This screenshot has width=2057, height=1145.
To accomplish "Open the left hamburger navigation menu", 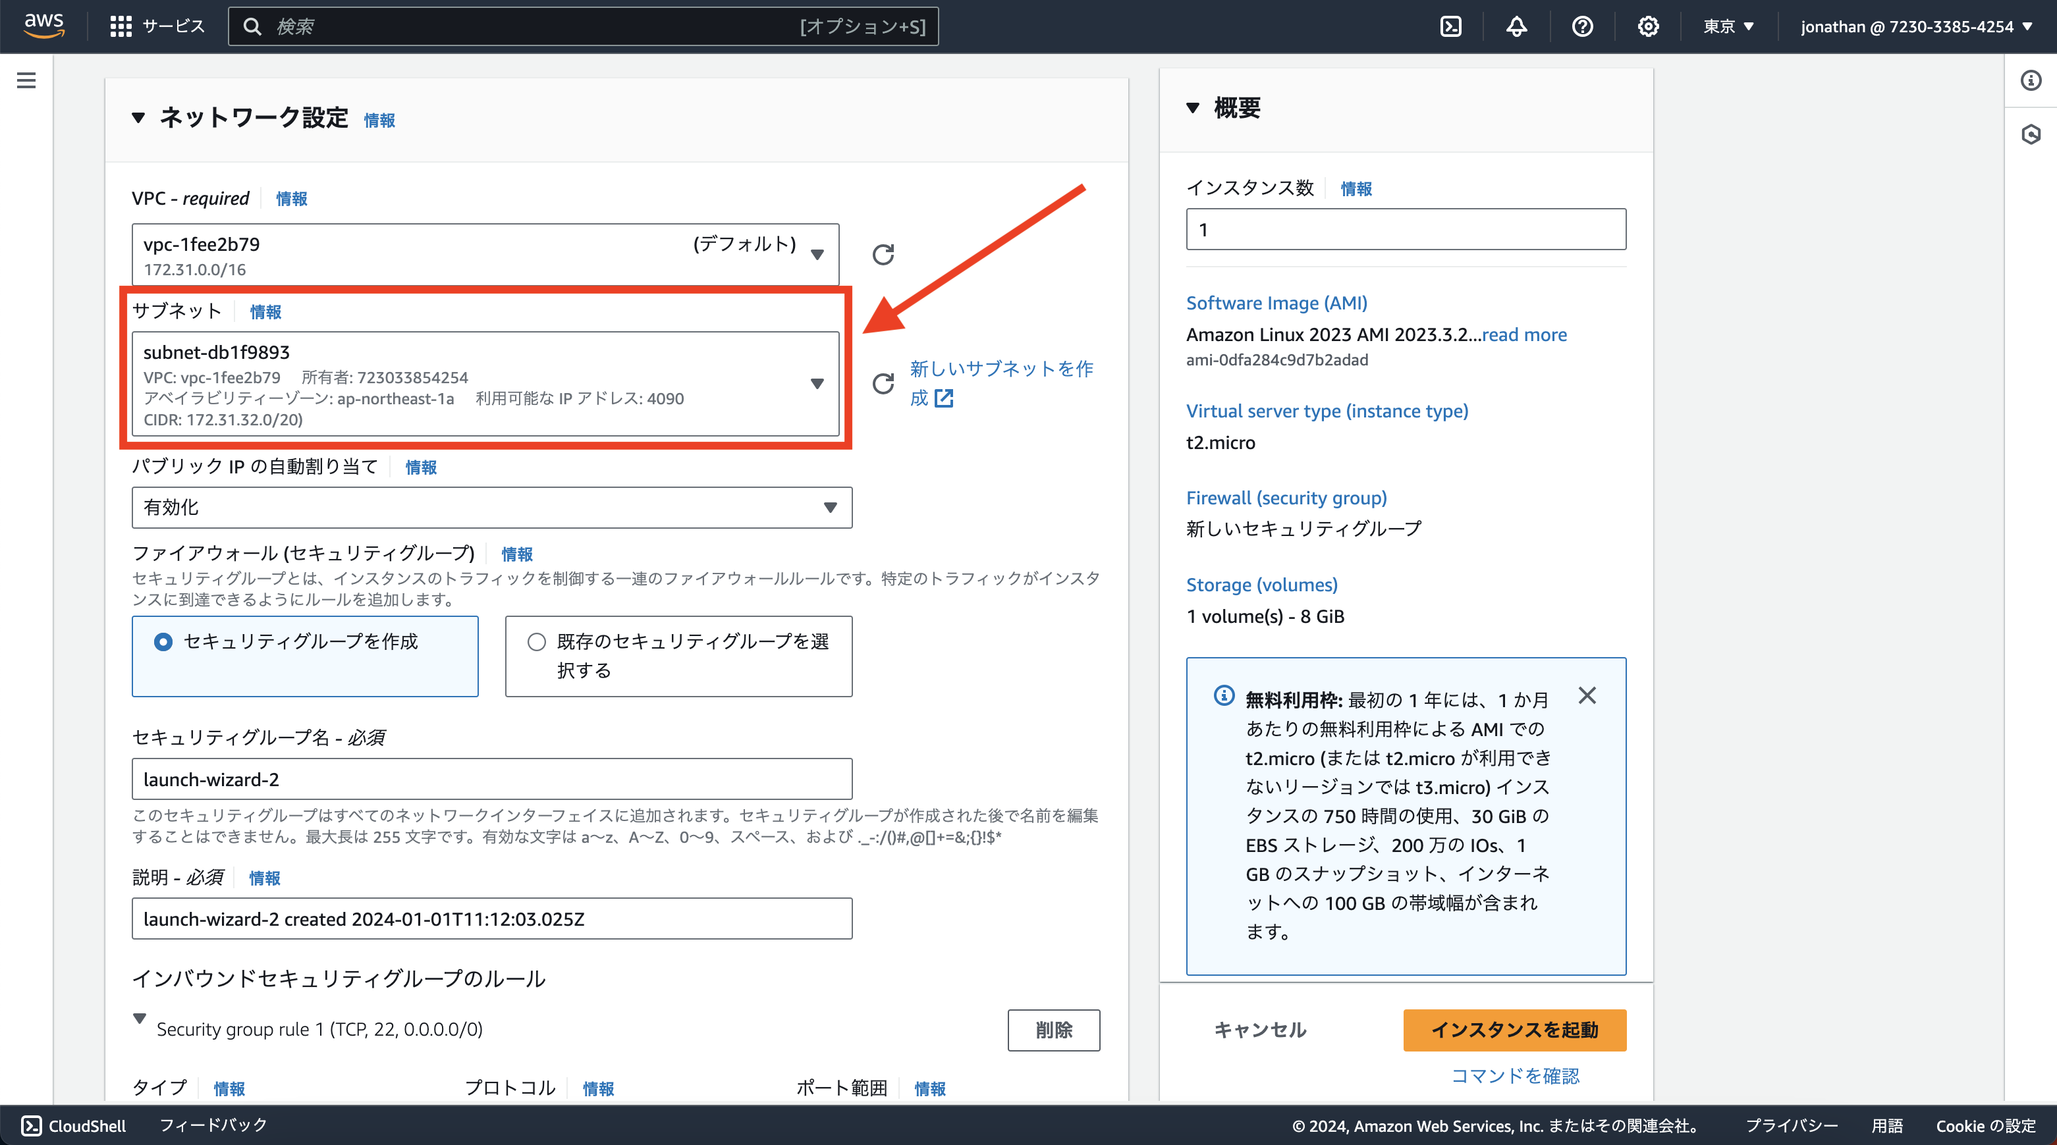I will [x=26, y=80].
